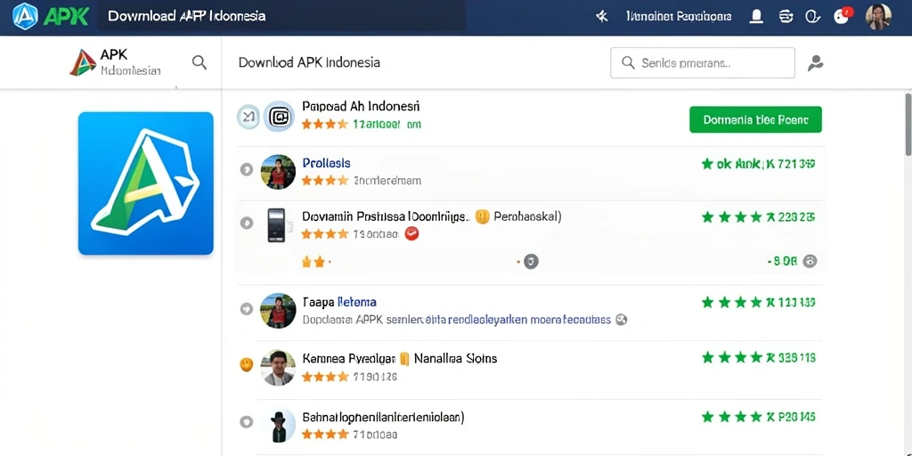Click the Taapa Retema avatar thumbnail
The width and height of the screenshot is (912, 456).
[278, 310]
